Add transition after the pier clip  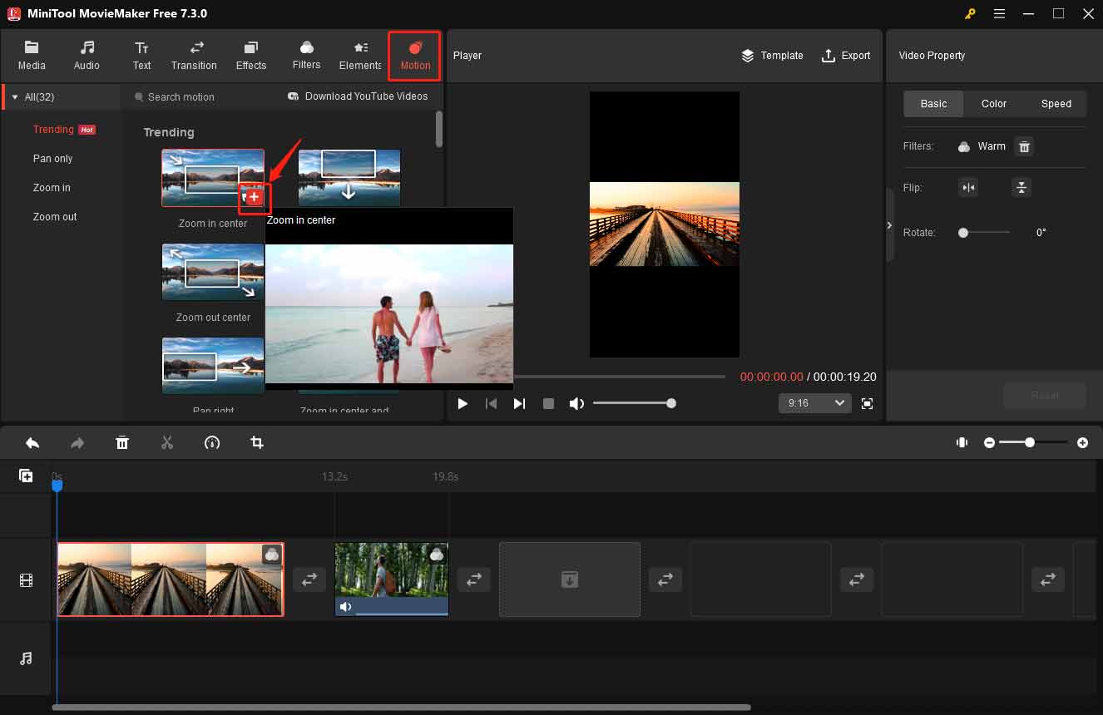309,579
